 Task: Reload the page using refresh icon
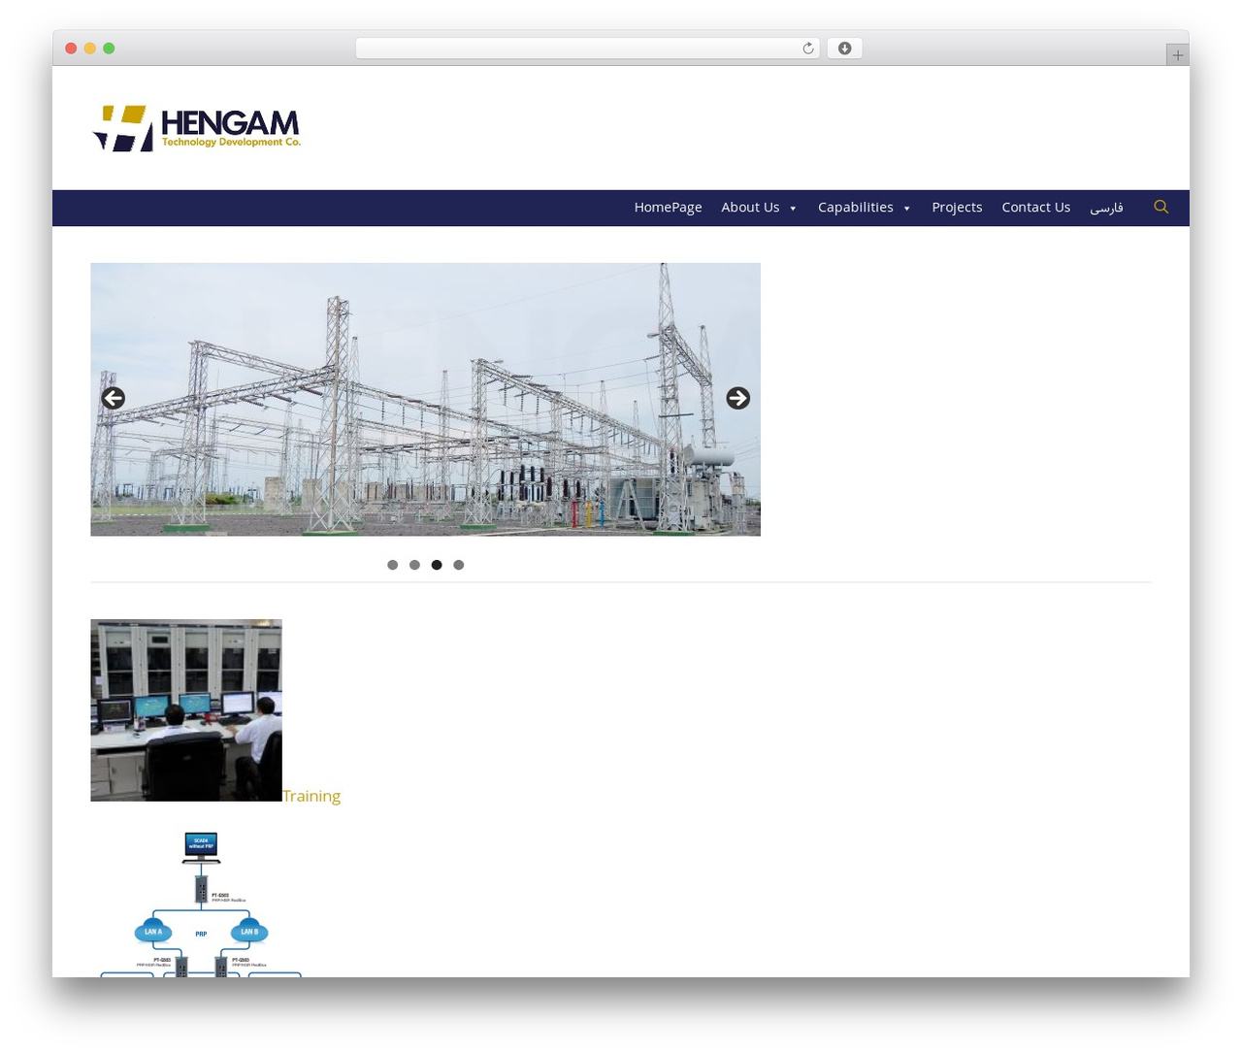click(807, 49)
